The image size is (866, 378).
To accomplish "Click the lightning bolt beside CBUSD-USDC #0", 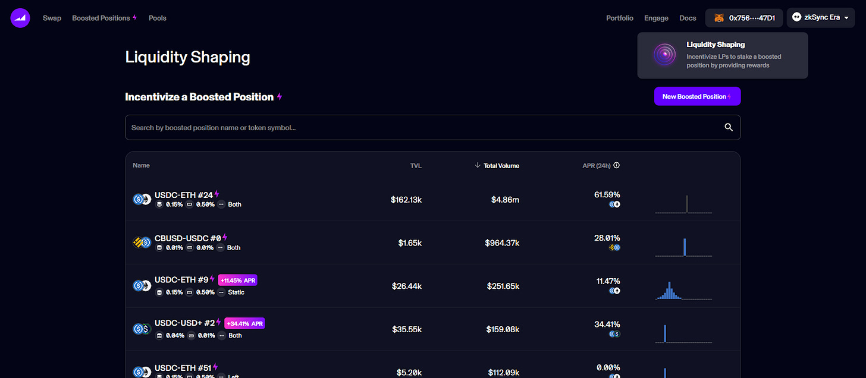I will 225,238.
